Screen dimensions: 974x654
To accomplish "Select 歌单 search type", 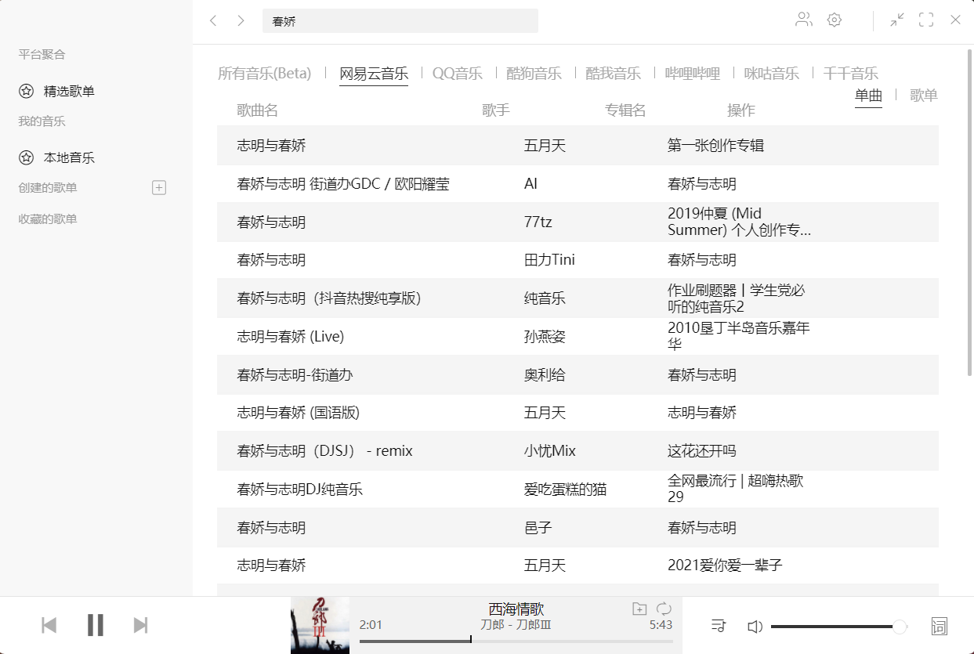I will (924, 96).
